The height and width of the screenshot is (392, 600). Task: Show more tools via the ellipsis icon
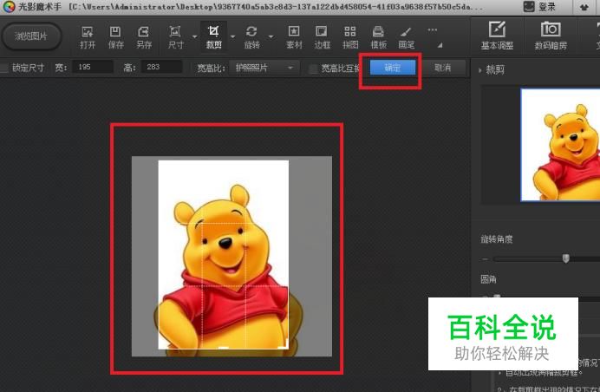(x=433, y=29)
